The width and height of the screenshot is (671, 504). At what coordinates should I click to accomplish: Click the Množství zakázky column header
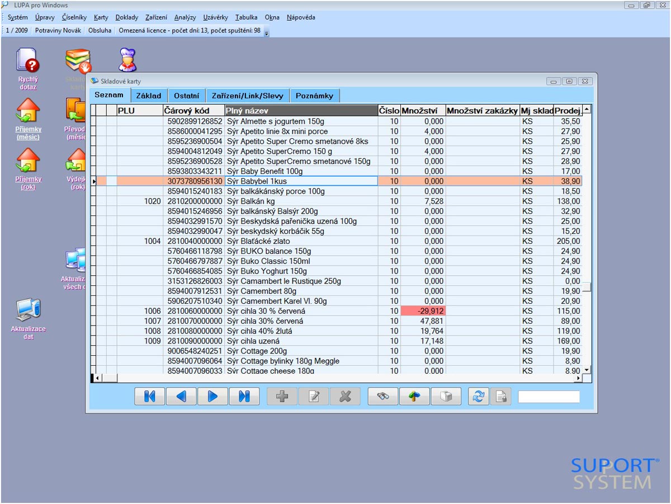coord(483,111)
